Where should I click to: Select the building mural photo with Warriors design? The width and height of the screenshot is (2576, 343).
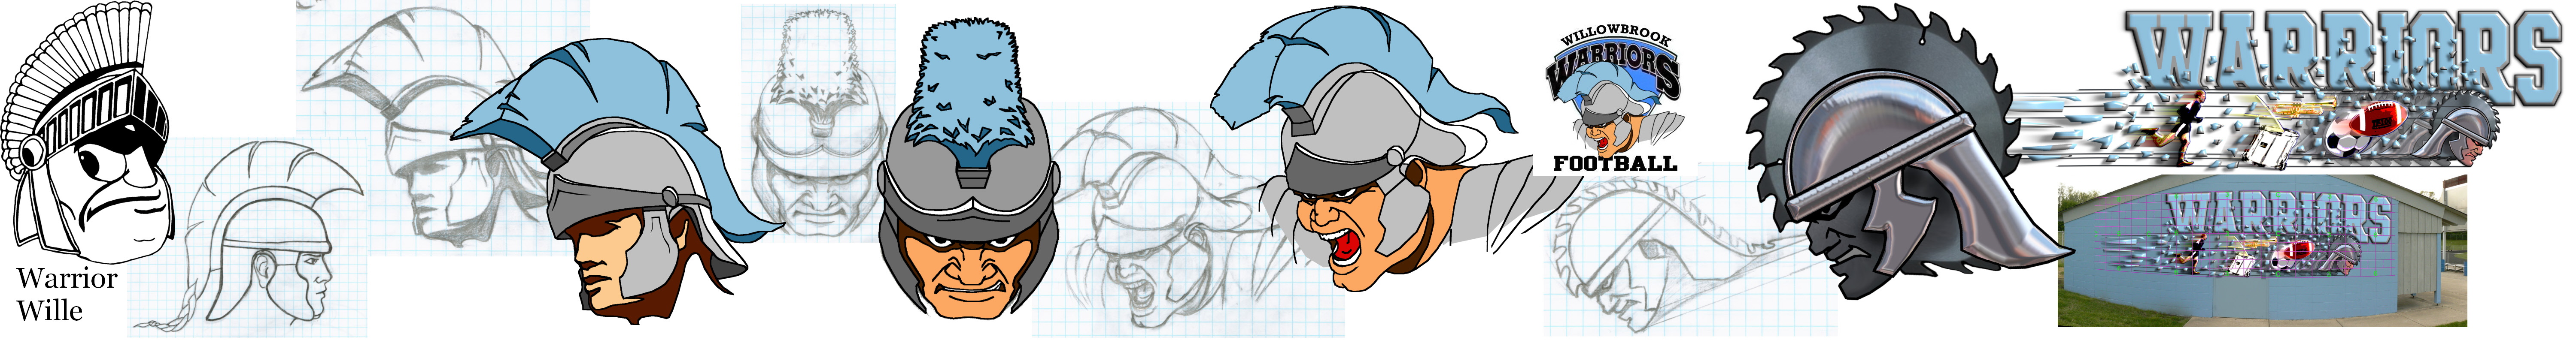point(2262,251)
